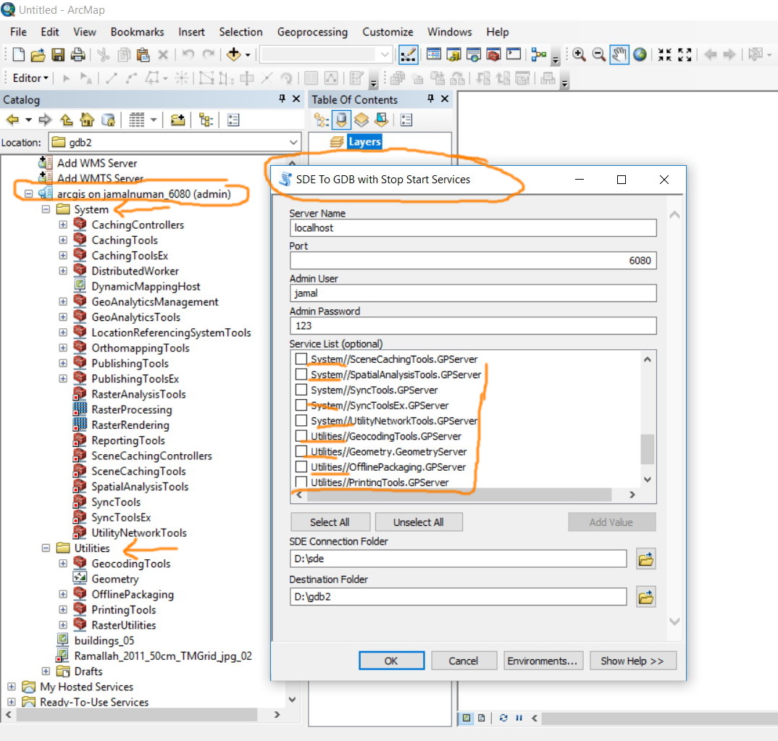The width and height of the screenshot is (778, 741).
Task: Open the File menu
Action: coord(18,32)
